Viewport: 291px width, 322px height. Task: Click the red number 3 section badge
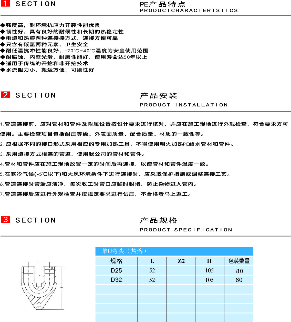coord(5,220)
